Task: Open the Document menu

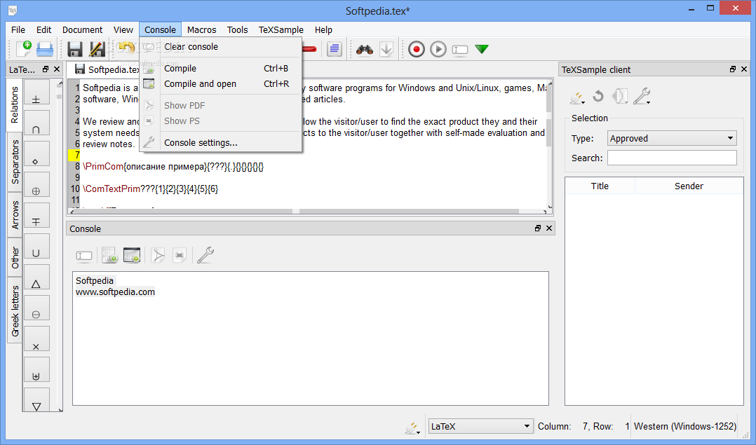Action: [x=83, y=30]
